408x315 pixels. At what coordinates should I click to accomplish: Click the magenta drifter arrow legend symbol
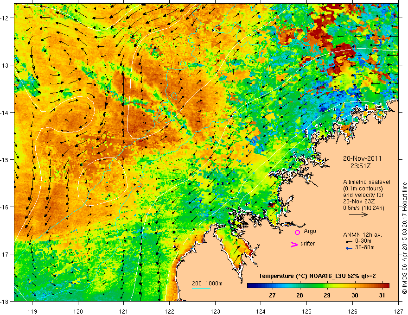pos(294,244)
